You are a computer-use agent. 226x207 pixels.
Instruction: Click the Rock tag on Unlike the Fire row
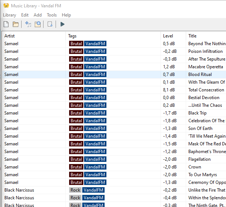pyautogui.click(x=75, y=190)
